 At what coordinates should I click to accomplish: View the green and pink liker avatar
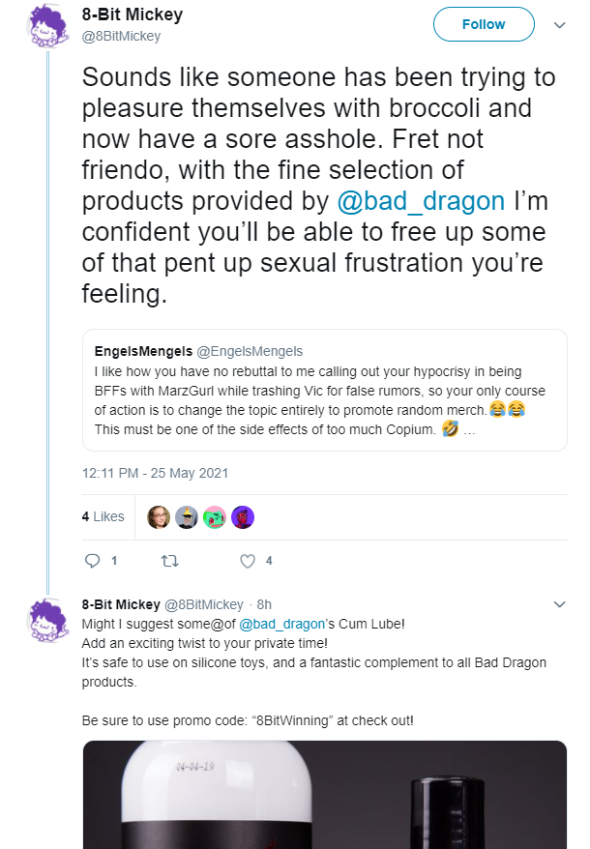tap(215, 517)
